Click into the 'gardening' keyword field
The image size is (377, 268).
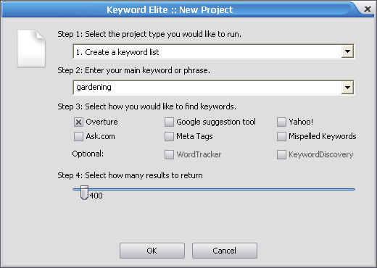click(x=207, y=88)
